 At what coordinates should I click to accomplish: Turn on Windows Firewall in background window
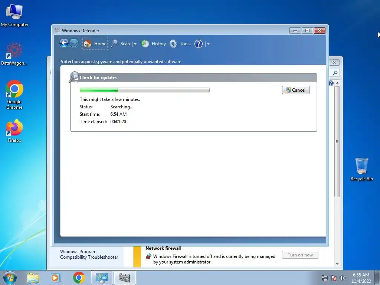click(x=300, y=255)
